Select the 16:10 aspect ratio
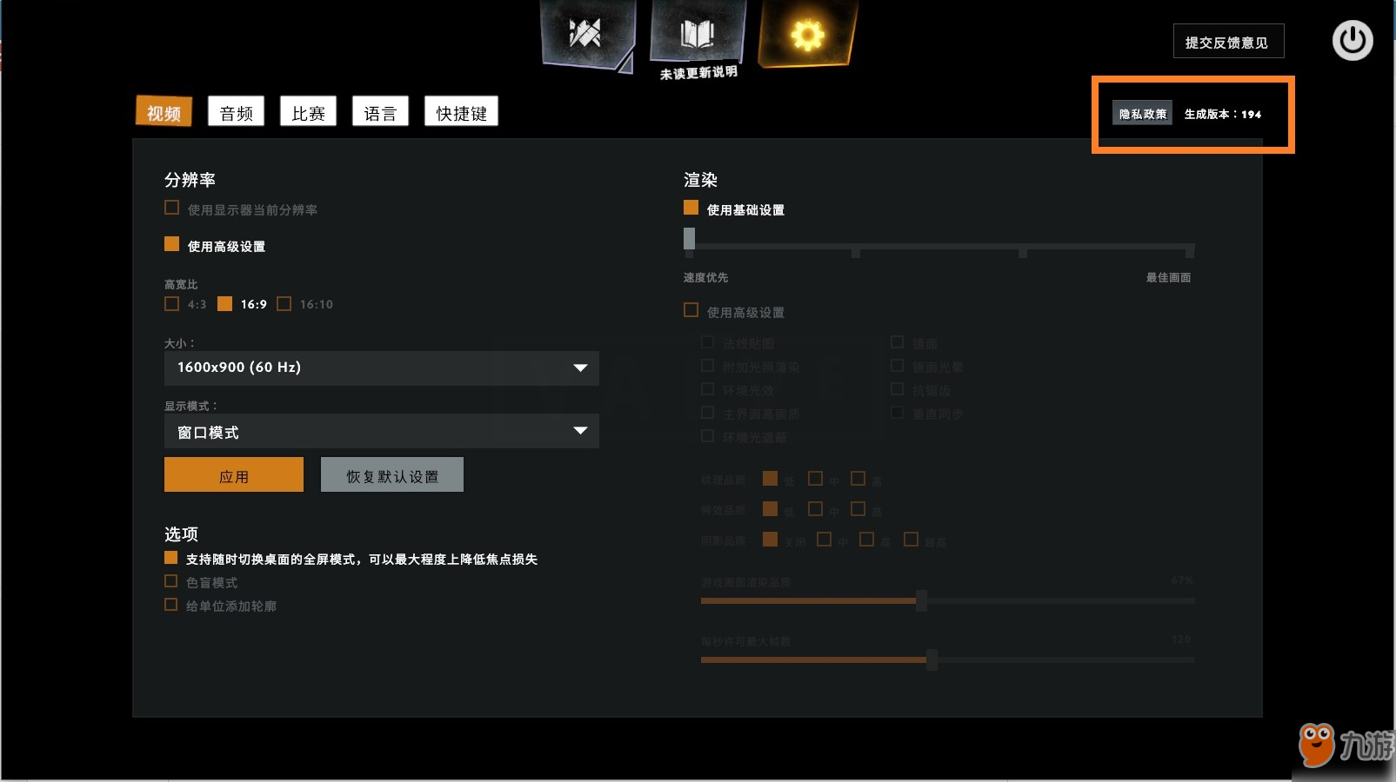The width and height of the screenshot is (1396, 782). click(284, 303)
